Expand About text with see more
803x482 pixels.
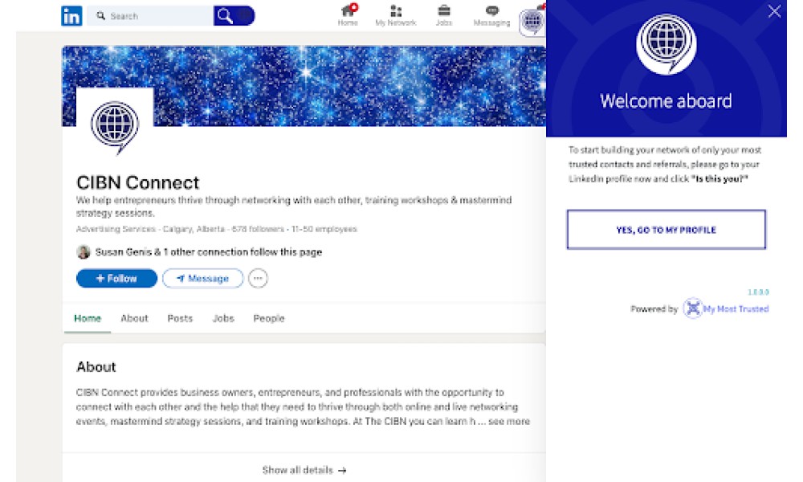(509, 422)
